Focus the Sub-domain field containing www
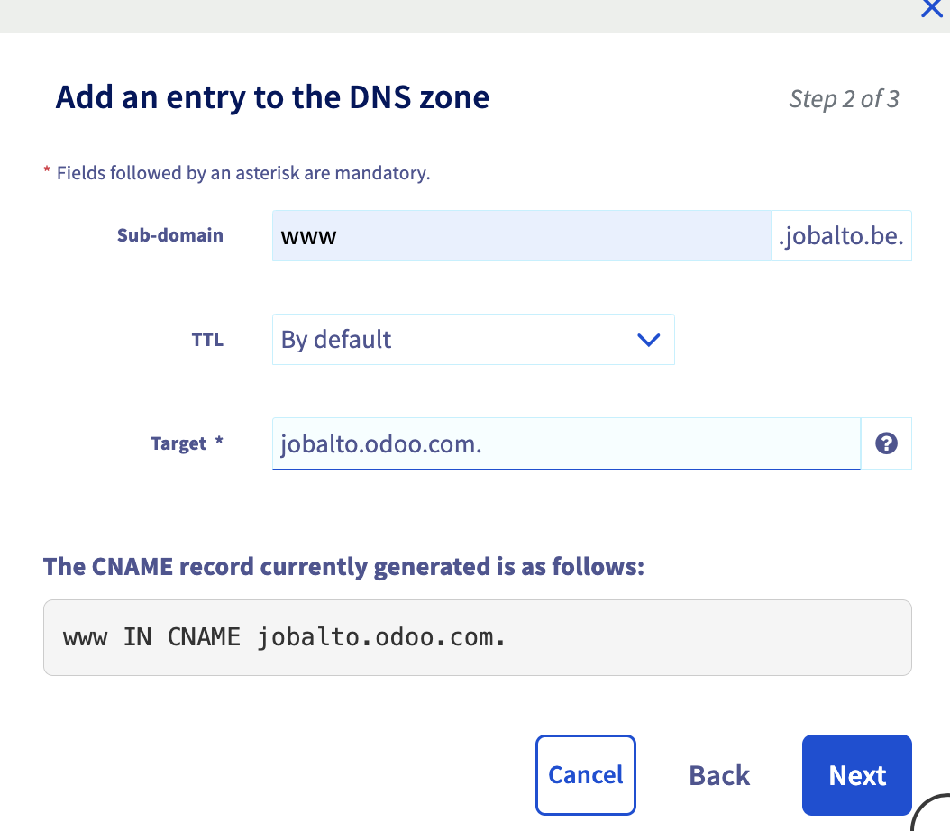The image size is (950, 831). coord(521,236)
